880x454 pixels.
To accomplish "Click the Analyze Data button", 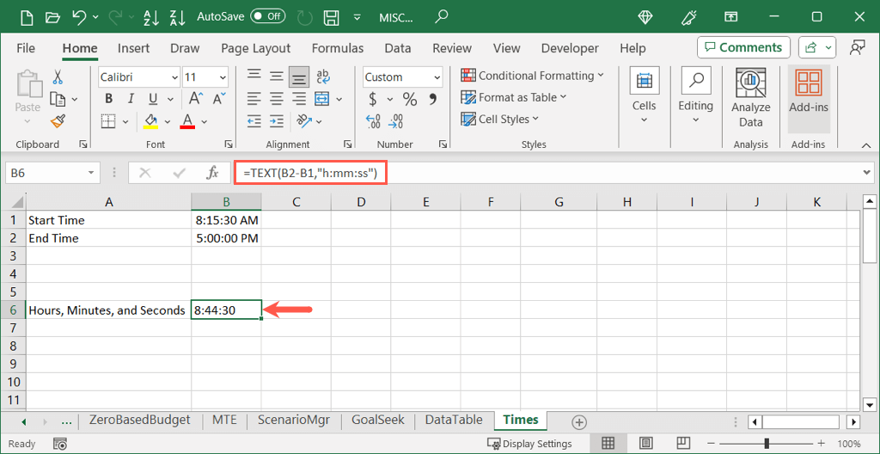I will 751,98.
